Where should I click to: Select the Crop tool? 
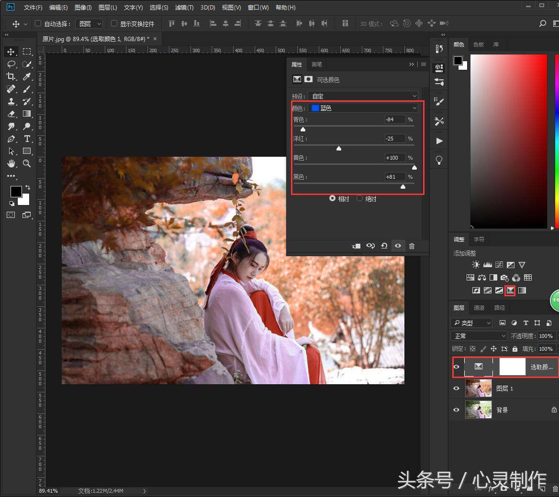click(11, 76)
